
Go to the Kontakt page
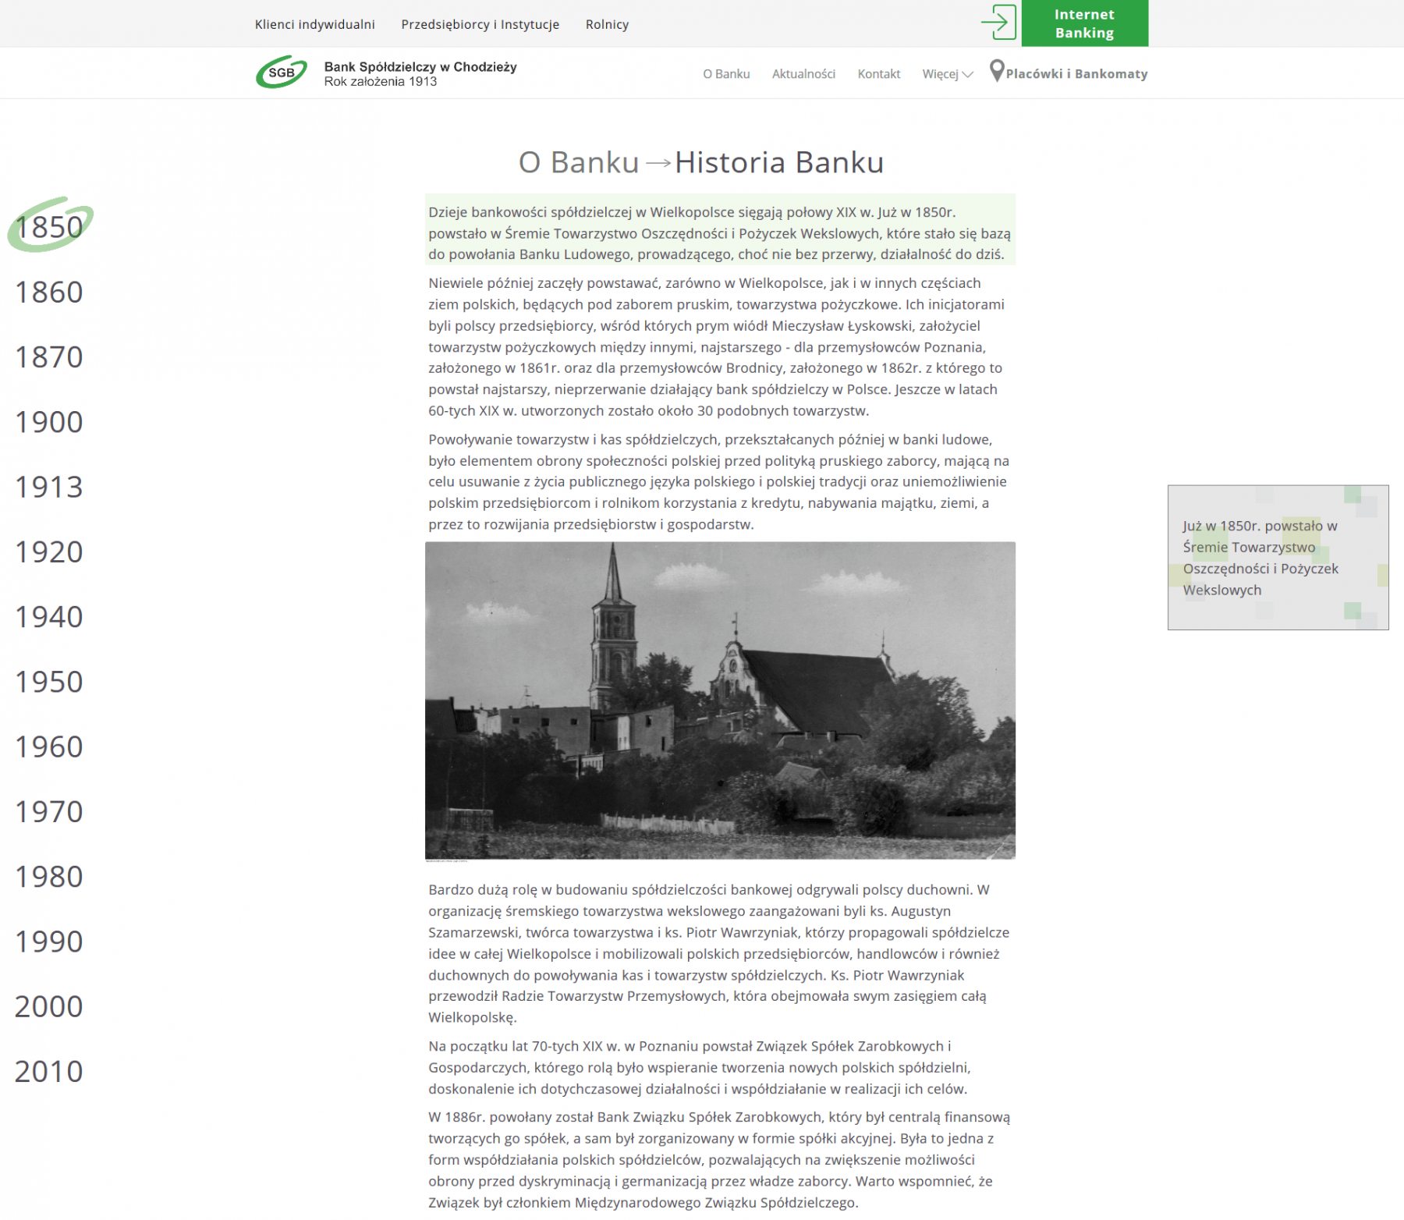point(878,74)
